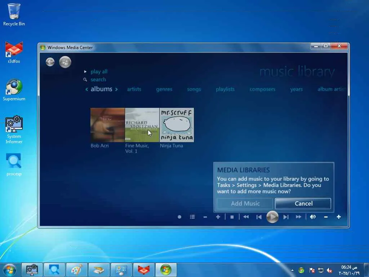The height and width of the screenshot is (277, 369).
Task: Click the green Media Center tray icon
Action: tap(301, 270)
